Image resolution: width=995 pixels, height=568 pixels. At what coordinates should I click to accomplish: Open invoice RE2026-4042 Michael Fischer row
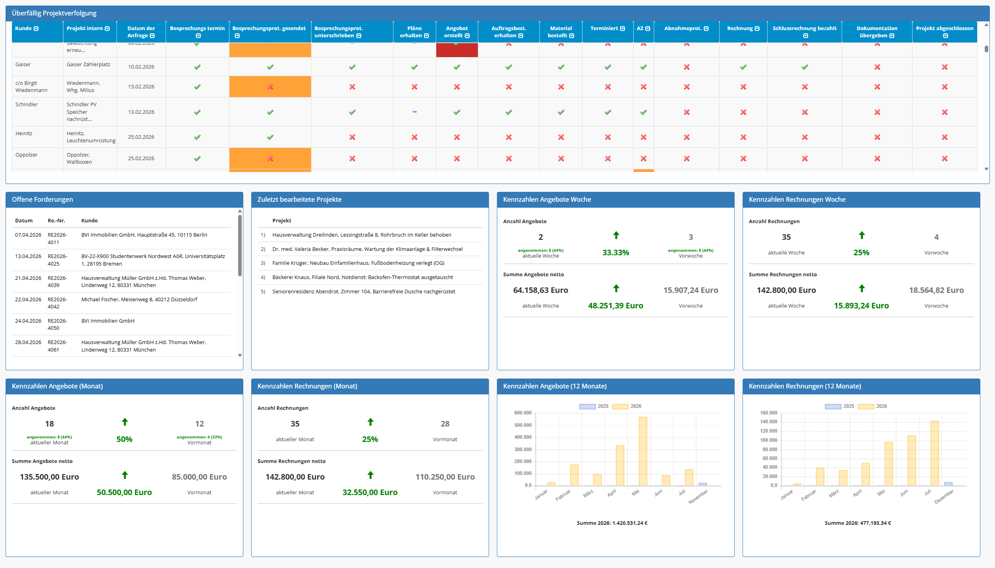[121, 303]
